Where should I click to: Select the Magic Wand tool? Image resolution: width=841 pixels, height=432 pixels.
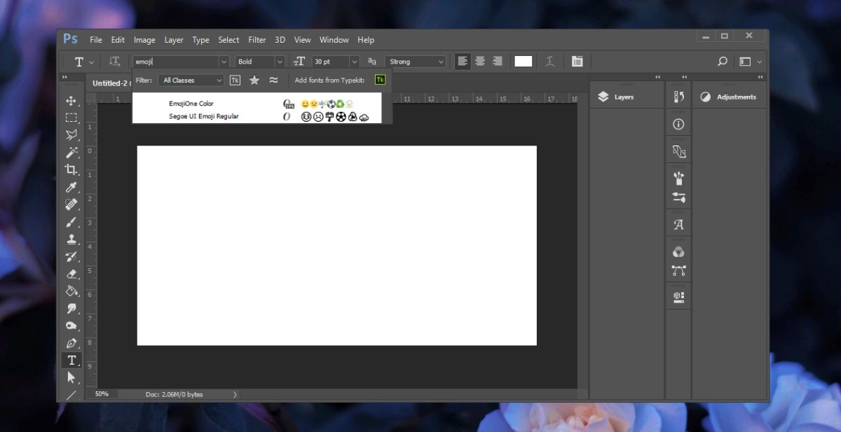(x=71, y=153)
